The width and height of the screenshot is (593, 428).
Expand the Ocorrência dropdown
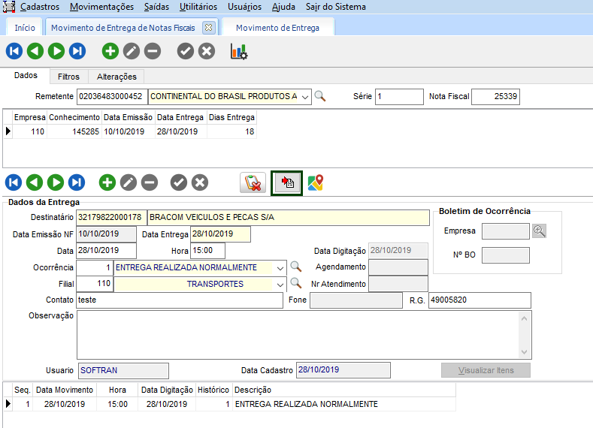tap(280, 267)
